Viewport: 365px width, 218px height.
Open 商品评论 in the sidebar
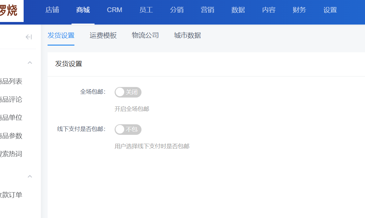11,100
